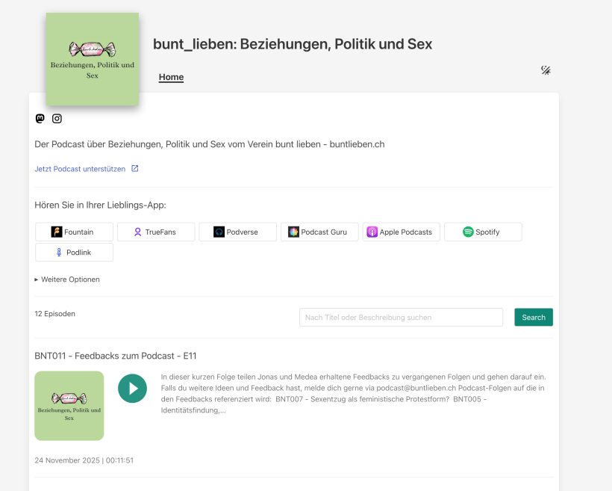Open the Instagram profile icon

click(57, 118)
